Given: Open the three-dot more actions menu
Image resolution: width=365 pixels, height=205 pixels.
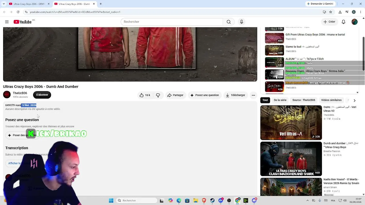Looking at the screenshot, I should pos(253,95).
